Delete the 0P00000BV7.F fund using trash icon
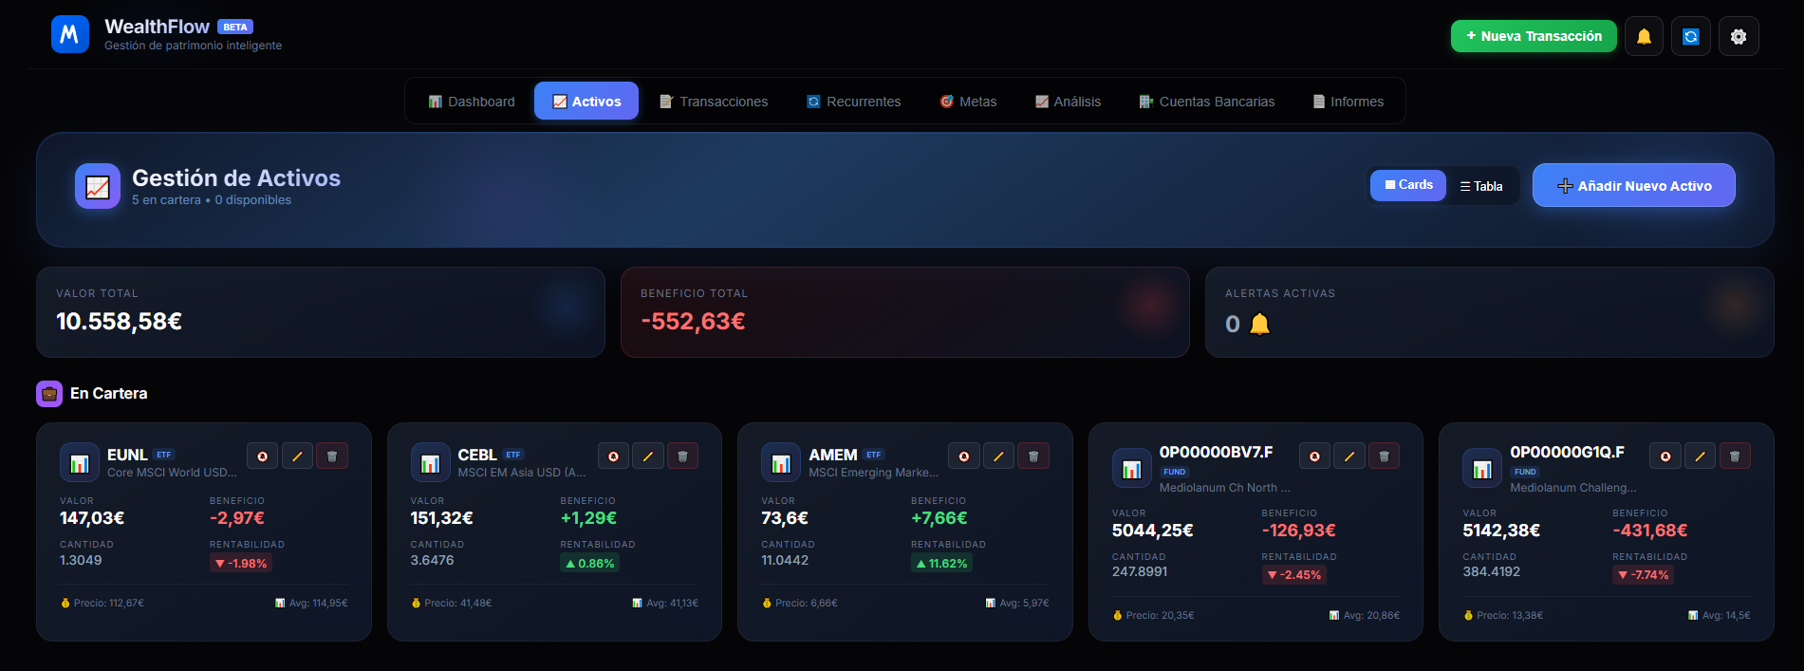 click(x=1384, y=457)
